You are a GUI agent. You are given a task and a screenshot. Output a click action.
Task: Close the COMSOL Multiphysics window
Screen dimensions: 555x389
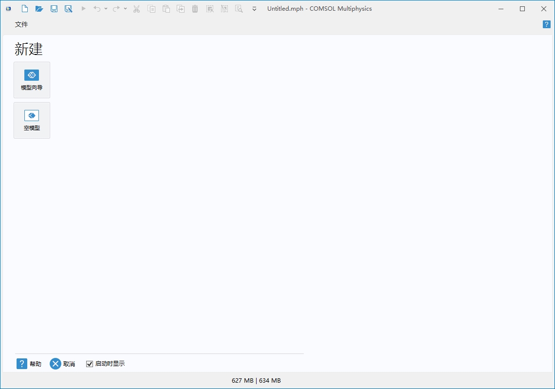544,9
